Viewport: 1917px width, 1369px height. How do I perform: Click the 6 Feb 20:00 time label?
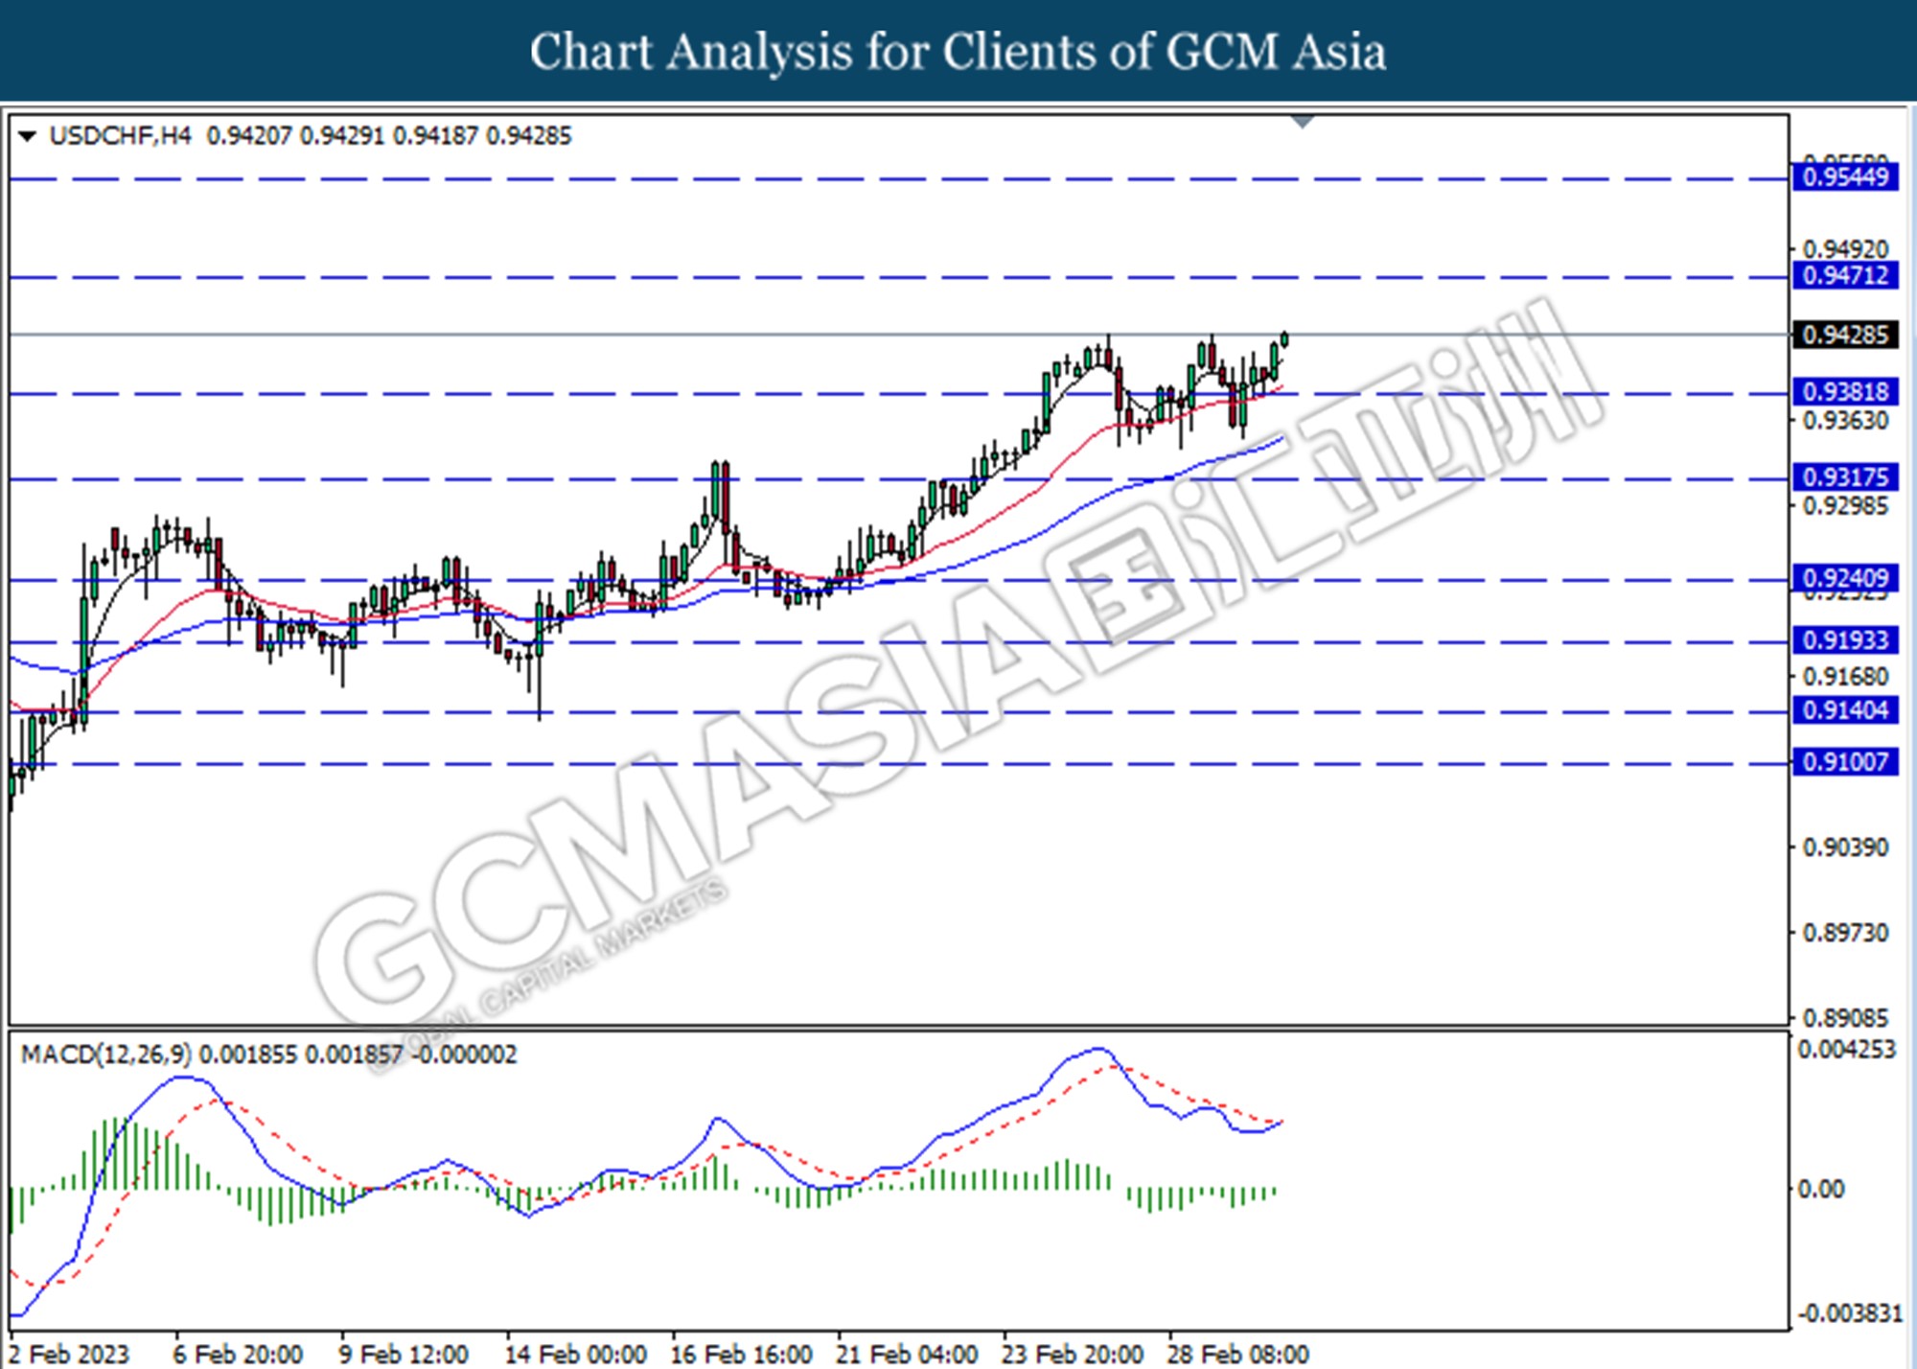238,1355
